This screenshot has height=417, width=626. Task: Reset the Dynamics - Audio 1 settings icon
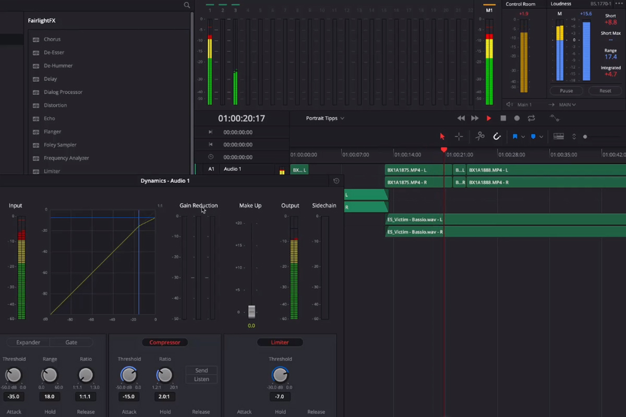click(336, 181)
